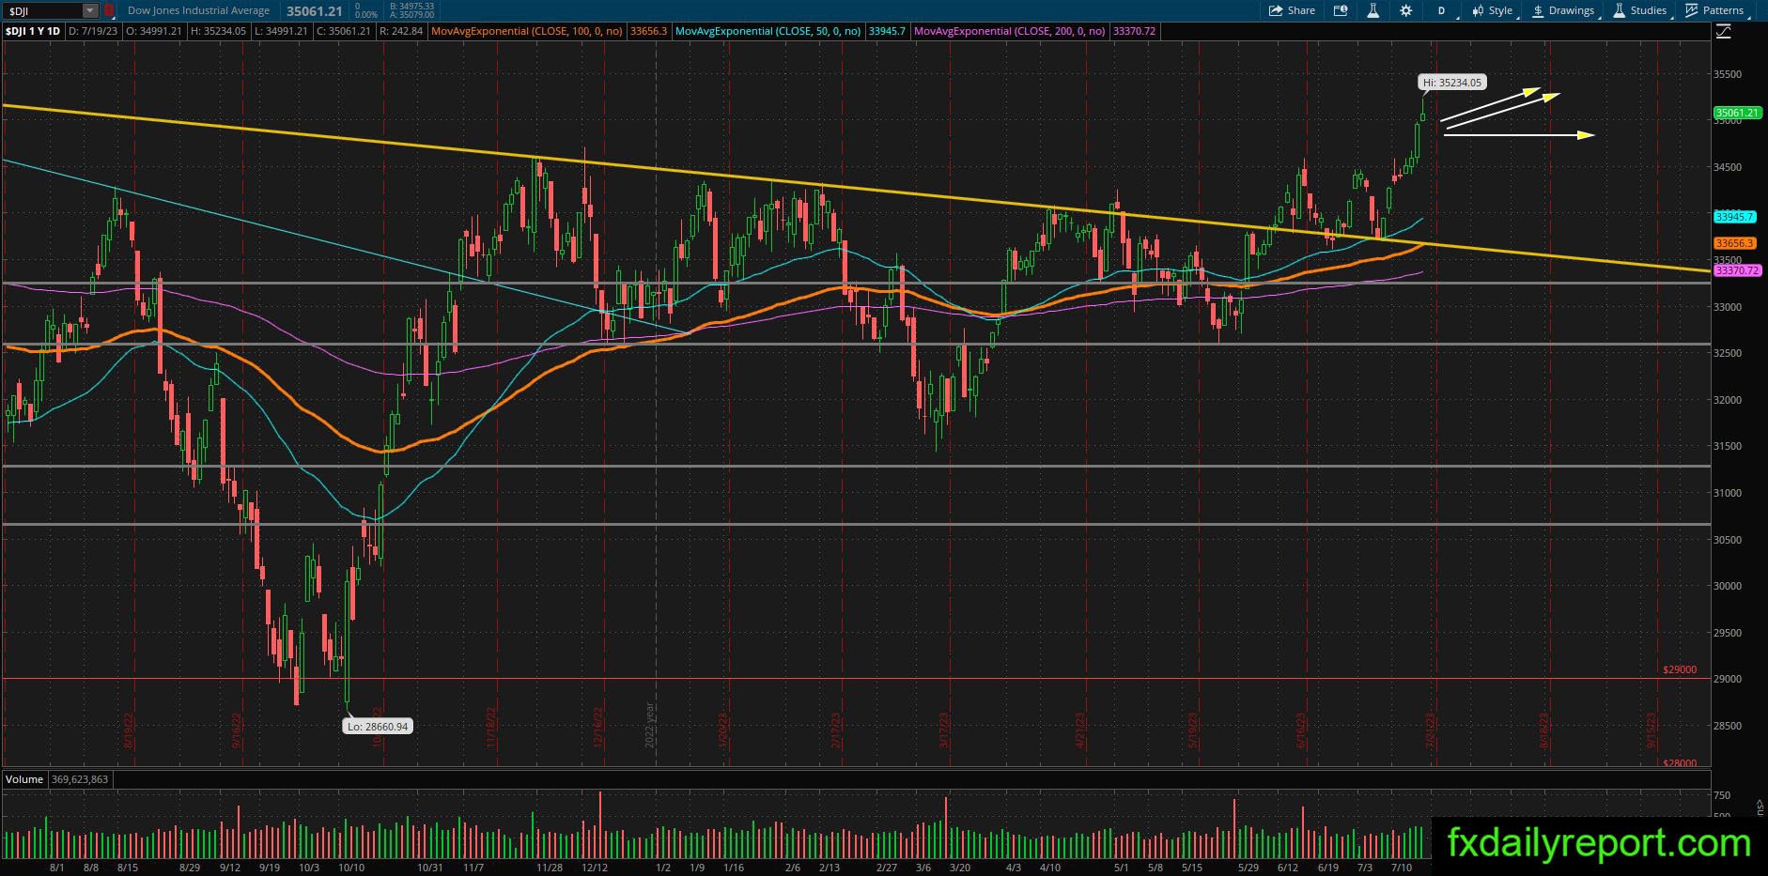The height and width of the screenshot is (876, 1768).
Task: Click the 33656.3 study value in header
Action: [649, 31]
